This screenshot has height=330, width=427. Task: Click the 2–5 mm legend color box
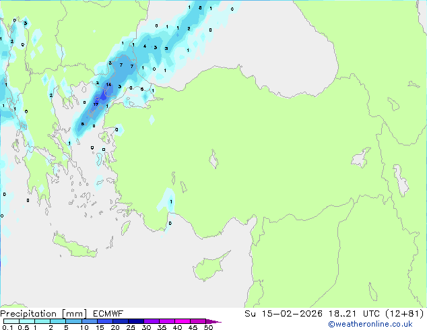click(x=58, y=321)
